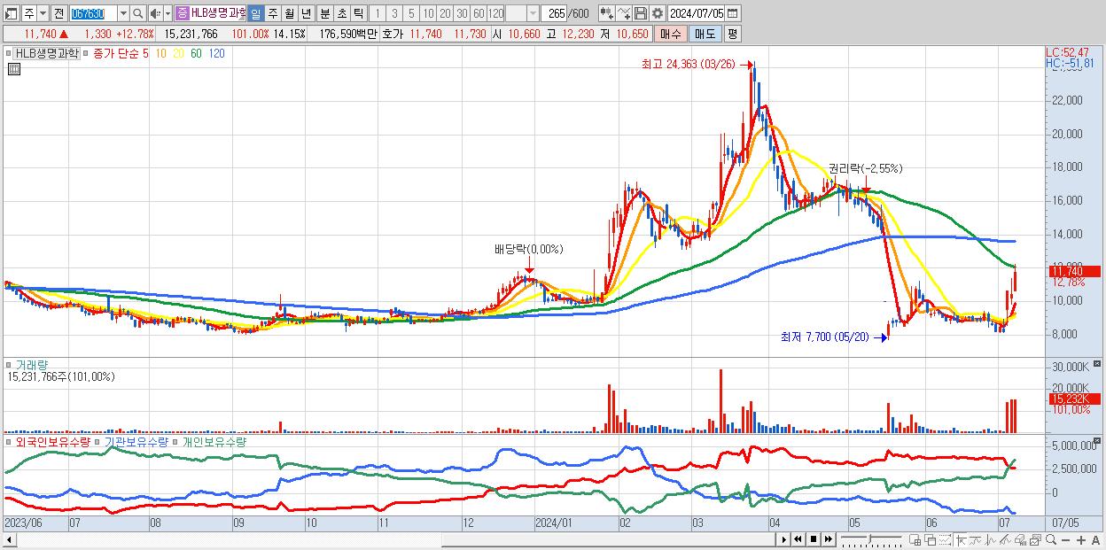This screenshot has height=550, width=1106.
Task: Select the minute '분' chart period
Action: (325, 13)
